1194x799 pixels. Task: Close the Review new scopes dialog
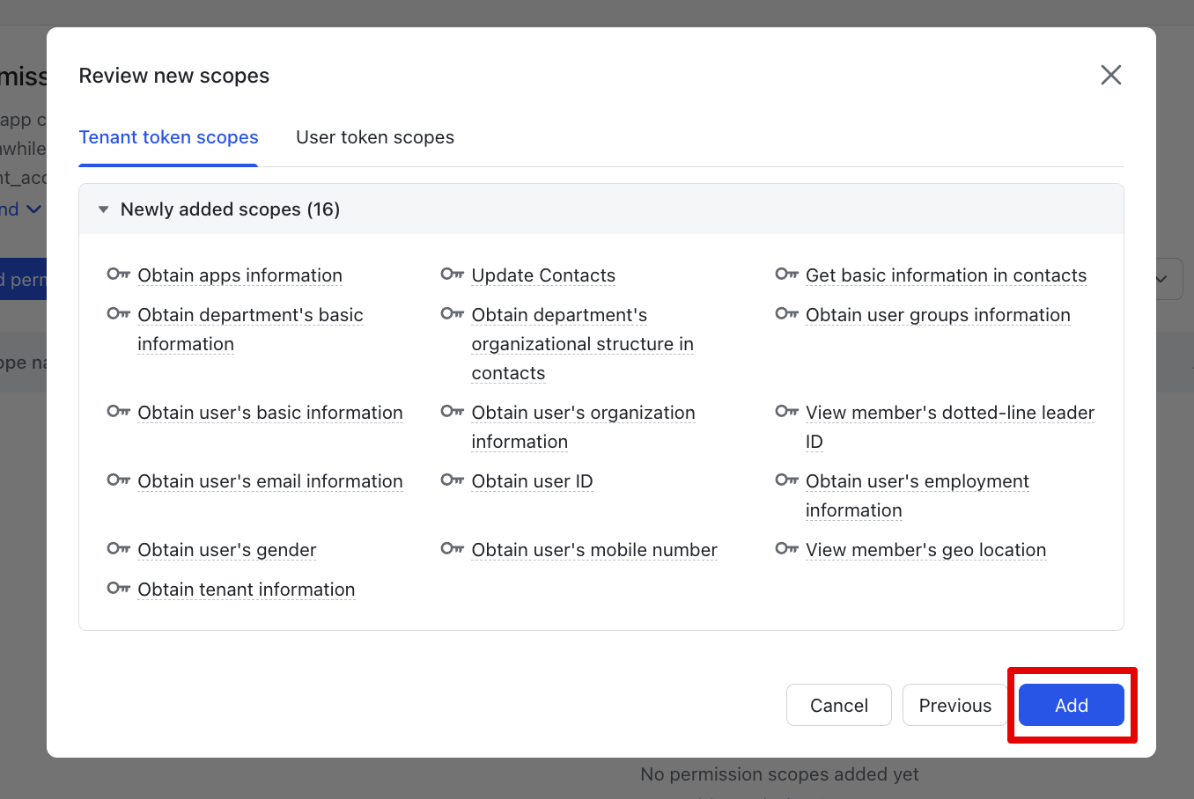(1110, 75)
